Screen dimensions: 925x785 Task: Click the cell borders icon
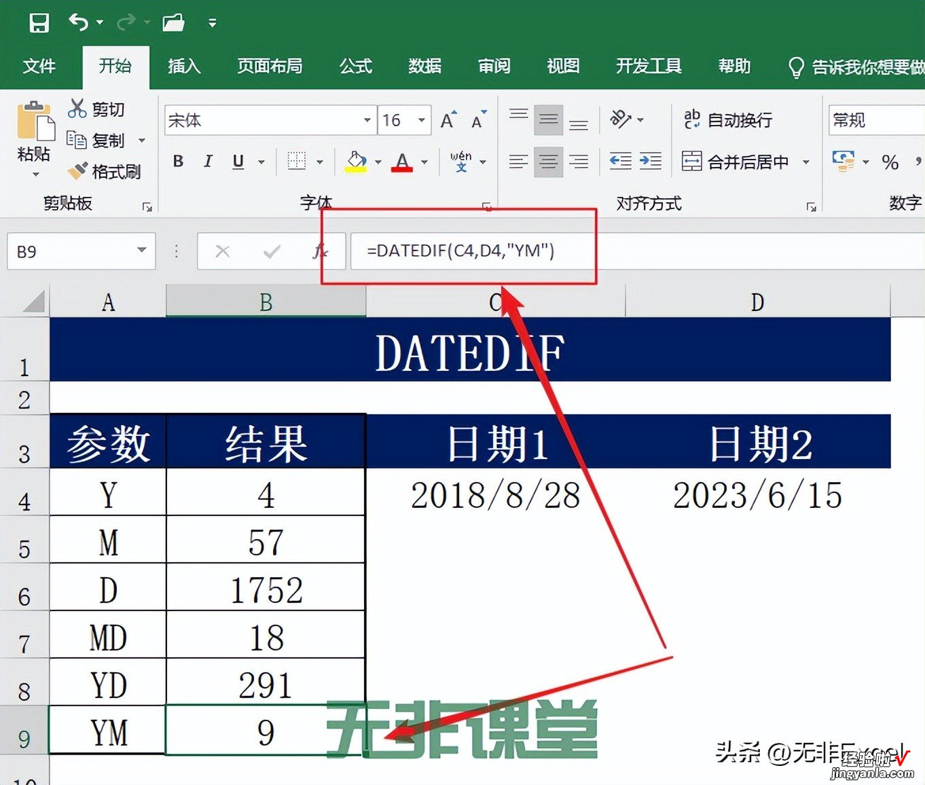click(x=297, y=162)
